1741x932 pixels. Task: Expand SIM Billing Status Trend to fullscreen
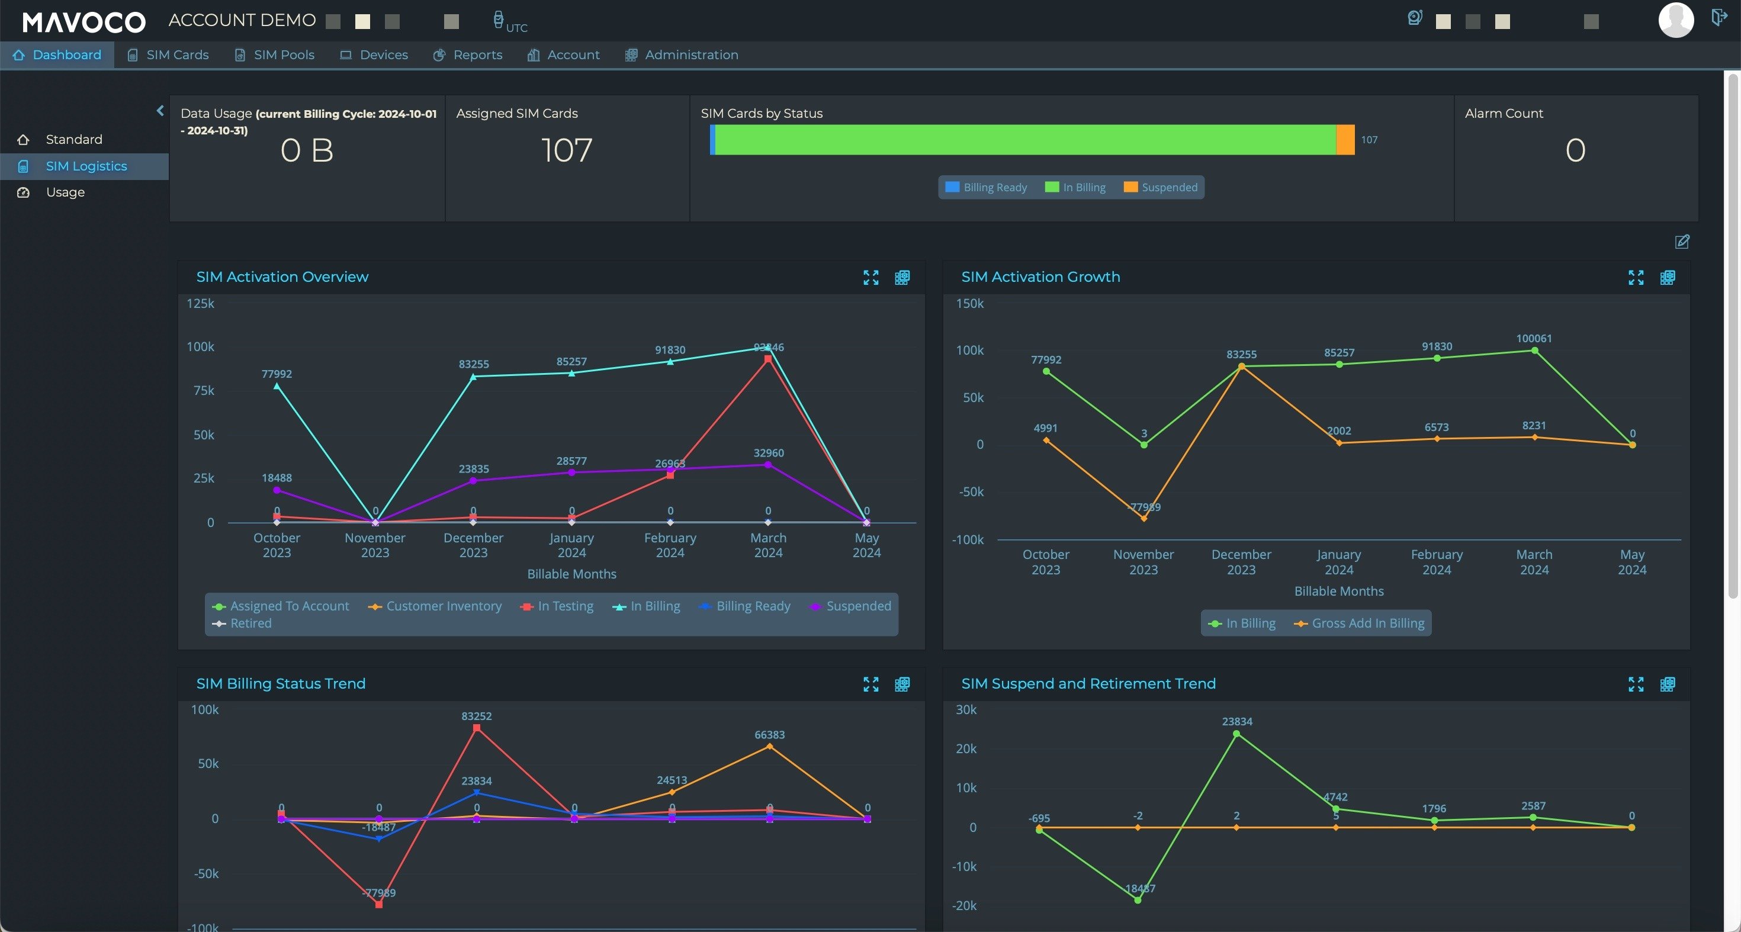pyautogui.click(x=871, y=684)
